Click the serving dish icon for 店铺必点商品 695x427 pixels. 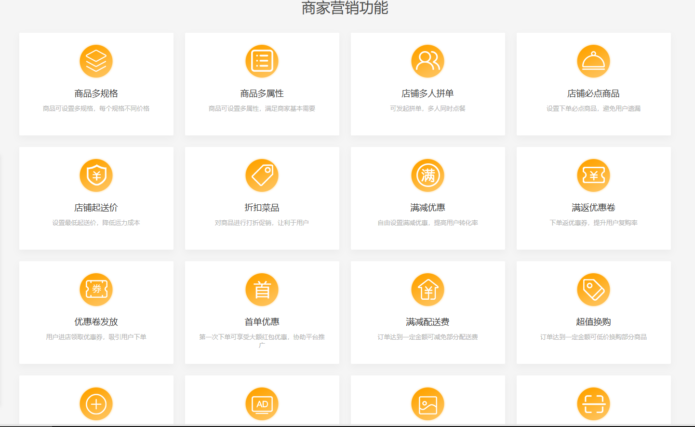click(x=593, y=61)
